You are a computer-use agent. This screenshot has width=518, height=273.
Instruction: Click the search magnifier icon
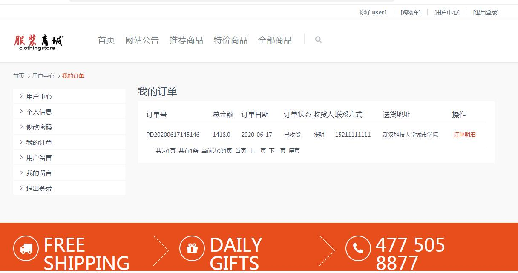click(x=318, y=40)
